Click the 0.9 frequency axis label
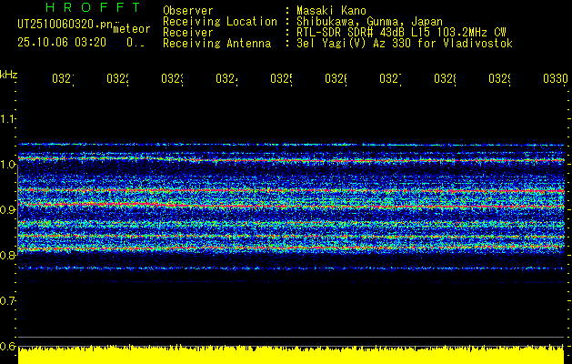This screenshot has height=364, width=572. [7, 210]
